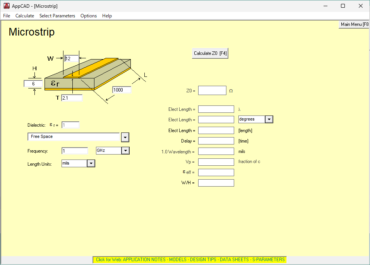Open the web application notes banner link
This screenshot has height=265, width=370.
[x=190, y=260]
